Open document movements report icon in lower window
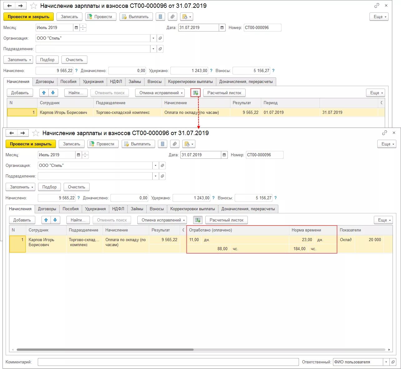401x369 pixels. point(163,144)
